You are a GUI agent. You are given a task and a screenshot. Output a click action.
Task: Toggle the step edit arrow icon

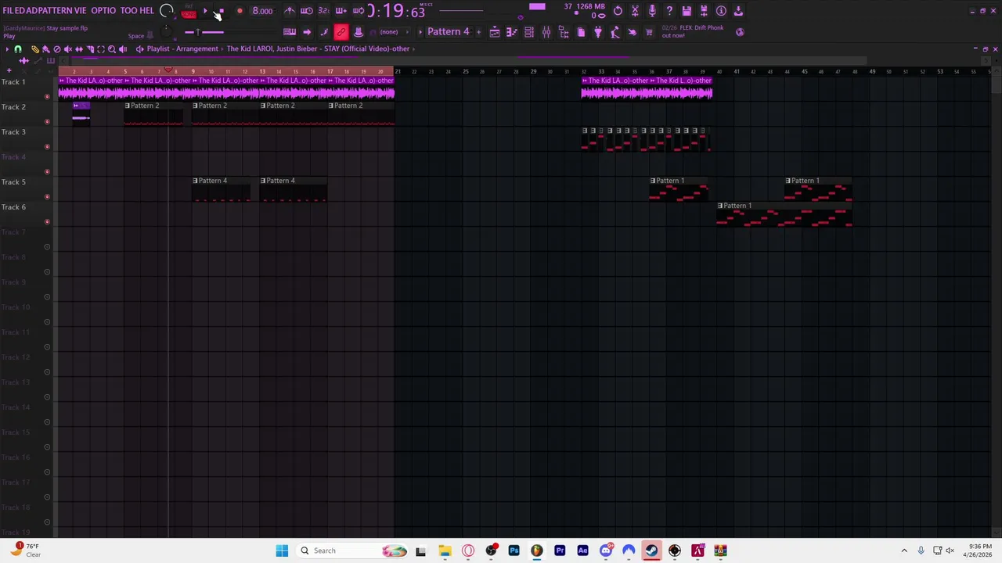(307, 32)
